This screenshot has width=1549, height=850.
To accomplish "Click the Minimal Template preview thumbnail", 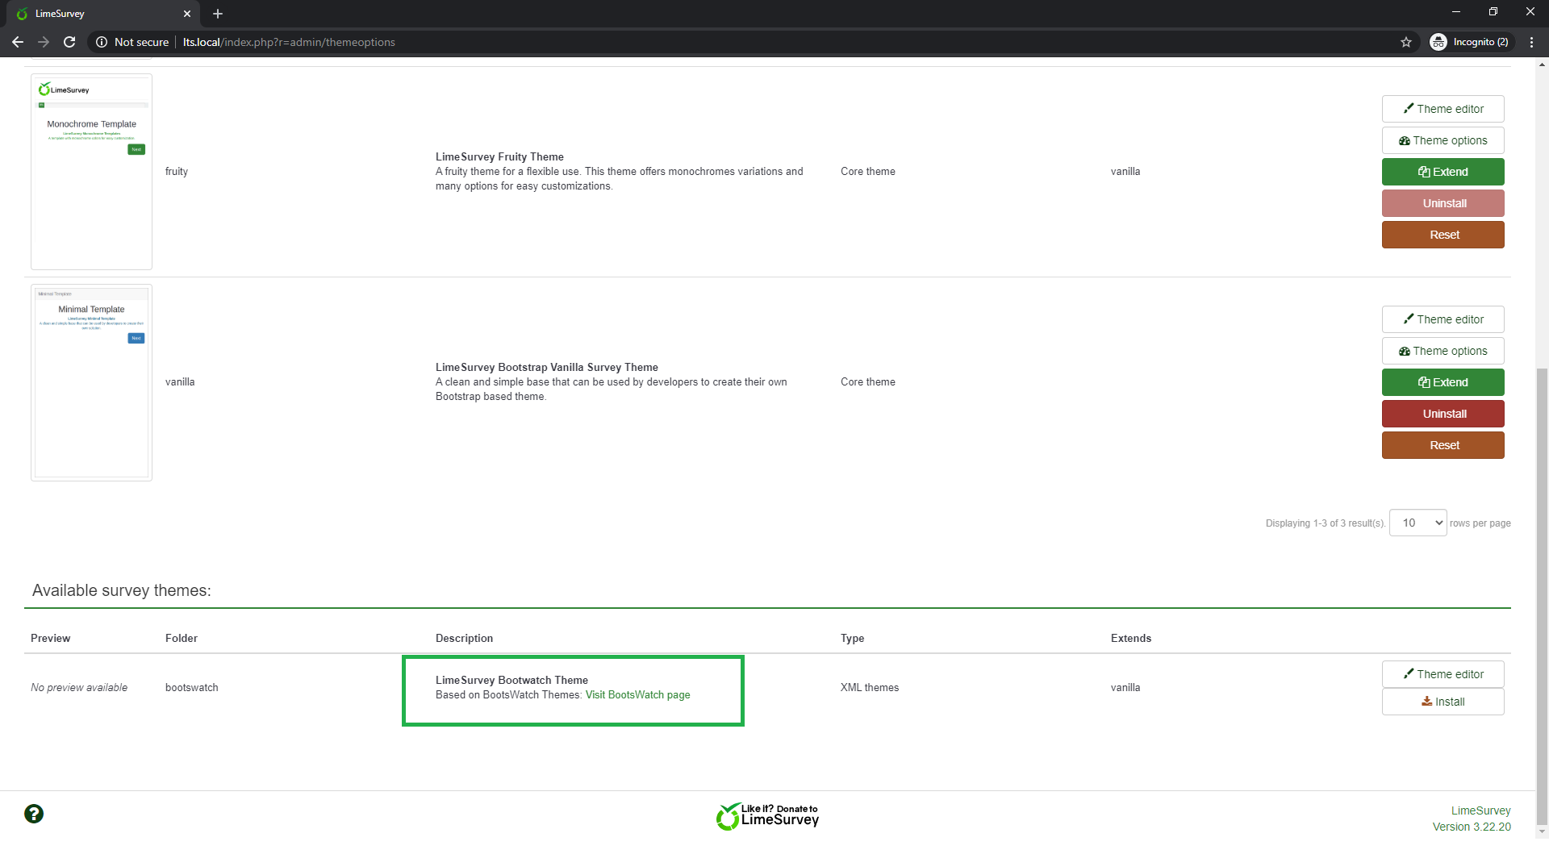I will 91,382.
